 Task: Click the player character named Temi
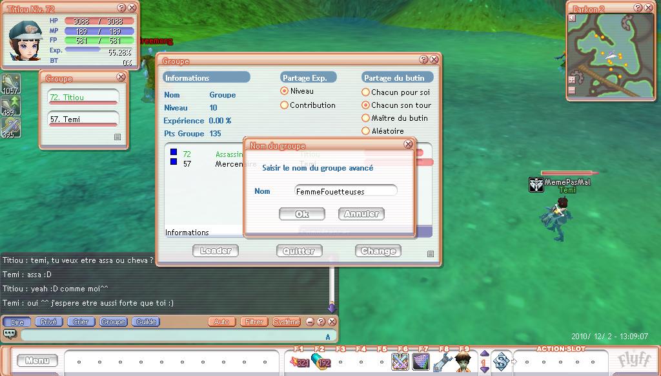[x=558, y=220]
